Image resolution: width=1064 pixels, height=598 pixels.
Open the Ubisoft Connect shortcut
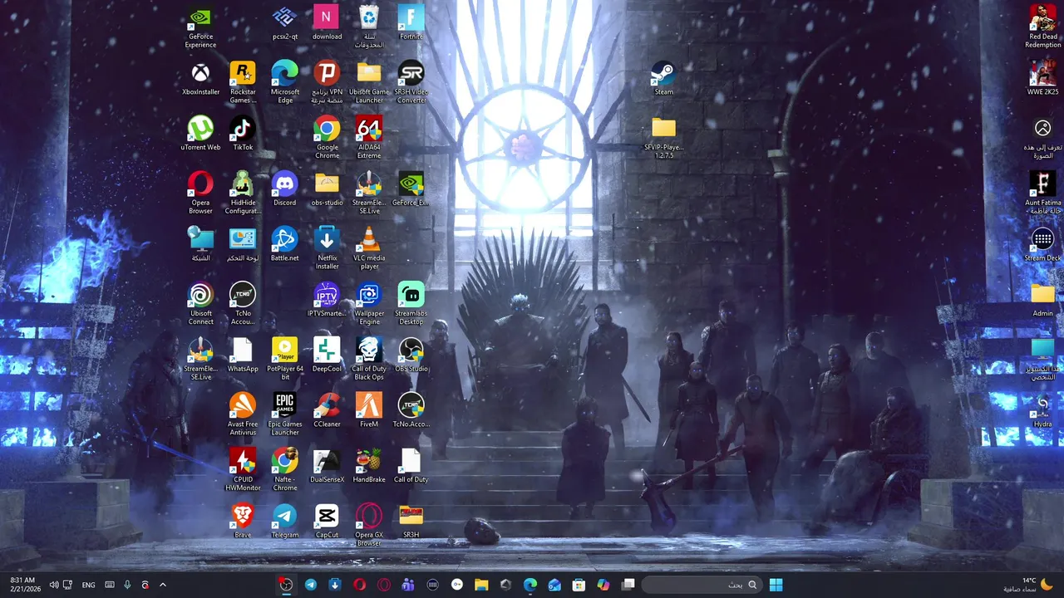click(200, 303)
